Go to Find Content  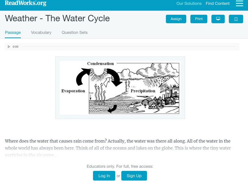click(x=218, y=4)
